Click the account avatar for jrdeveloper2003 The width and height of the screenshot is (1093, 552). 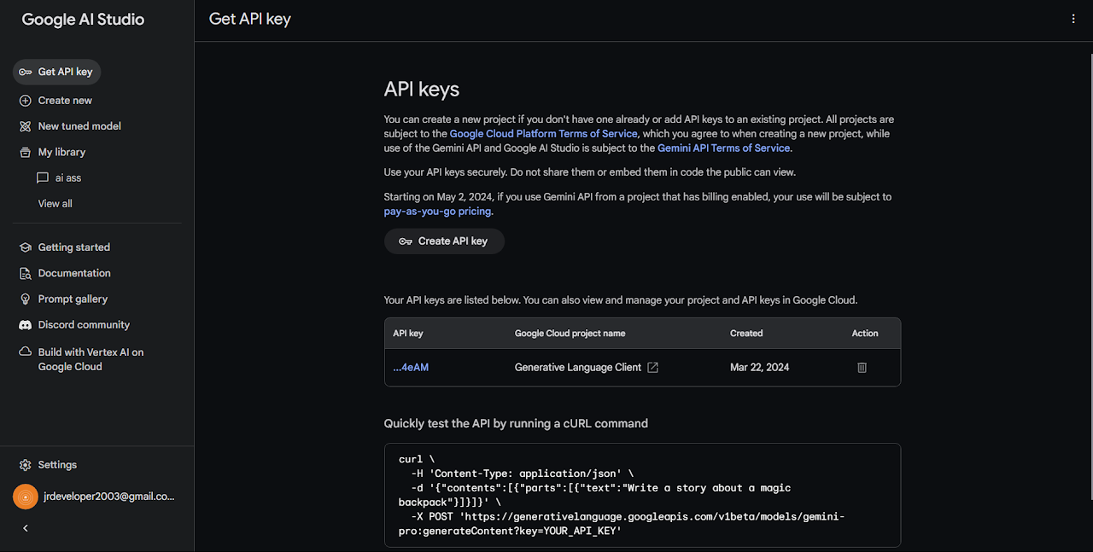pyautogui.click(x=26, y=497)
